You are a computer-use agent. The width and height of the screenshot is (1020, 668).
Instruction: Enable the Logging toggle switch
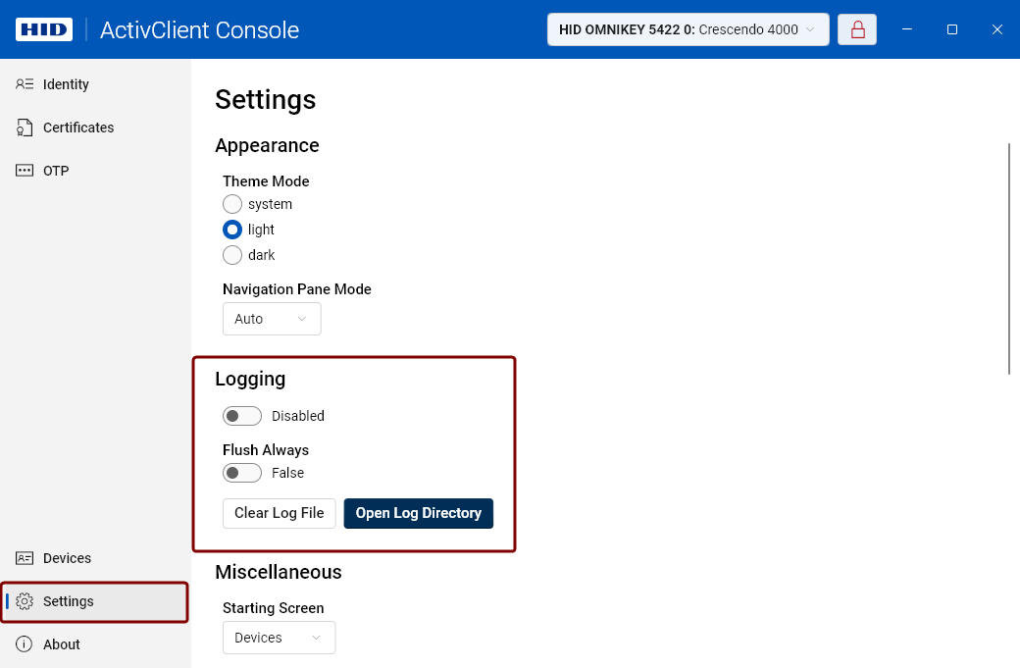click(x=242, y=416)
